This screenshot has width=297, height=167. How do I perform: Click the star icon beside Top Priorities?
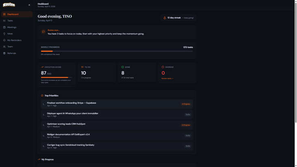(x=42, y=96)
